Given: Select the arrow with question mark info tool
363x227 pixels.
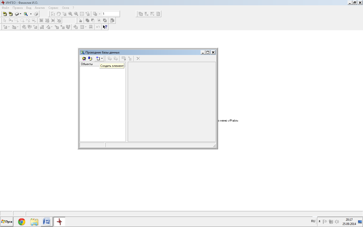Looking at the screenshot, I should coord(11,20).
